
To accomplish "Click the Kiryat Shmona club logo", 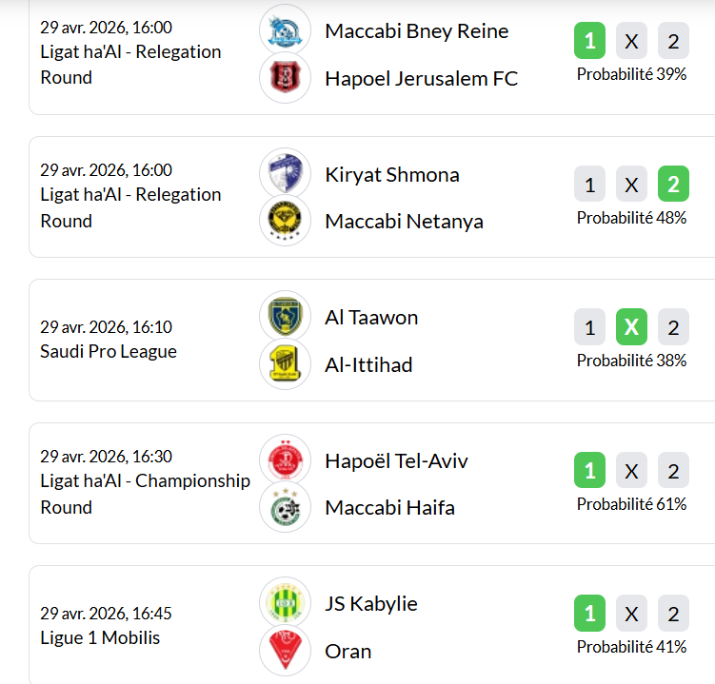I will (x=285, y=174).
